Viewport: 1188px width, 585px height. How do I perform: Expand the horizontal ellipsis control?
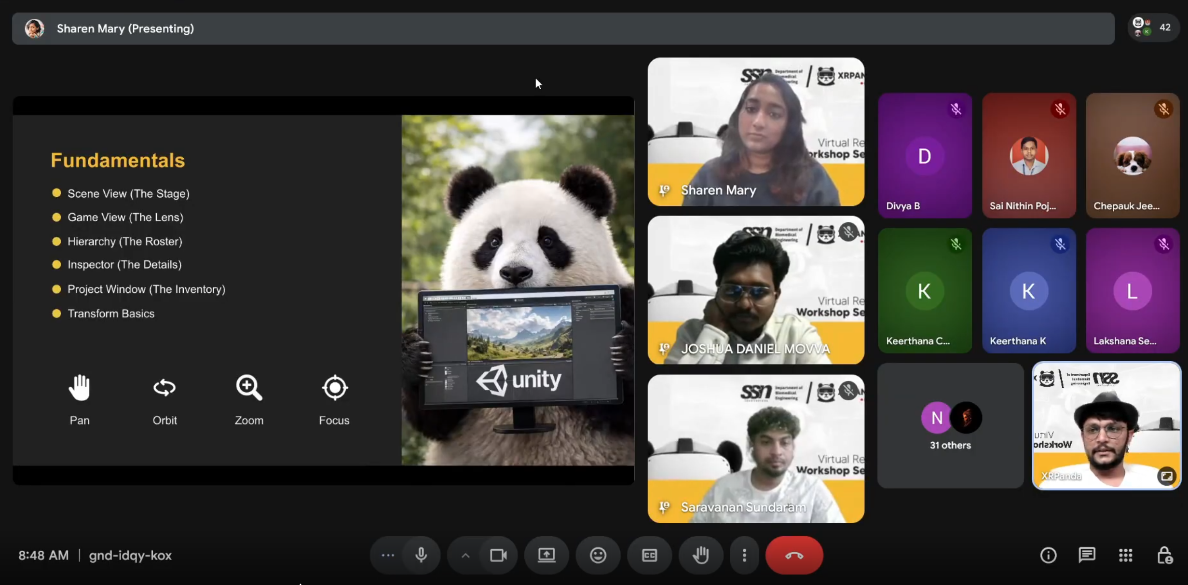388,555
